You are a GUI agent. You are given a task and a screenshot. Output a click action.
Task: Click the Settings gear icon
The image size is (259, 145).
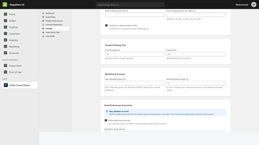pos(43,28)
